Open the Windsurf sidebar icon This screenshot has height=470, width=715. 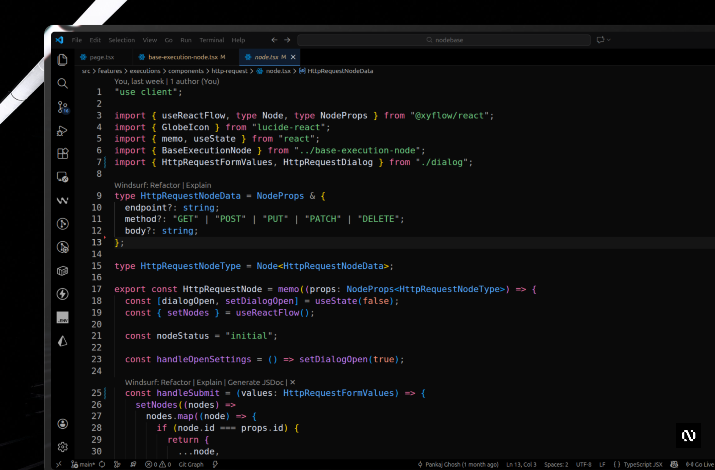tap(62, 200)
